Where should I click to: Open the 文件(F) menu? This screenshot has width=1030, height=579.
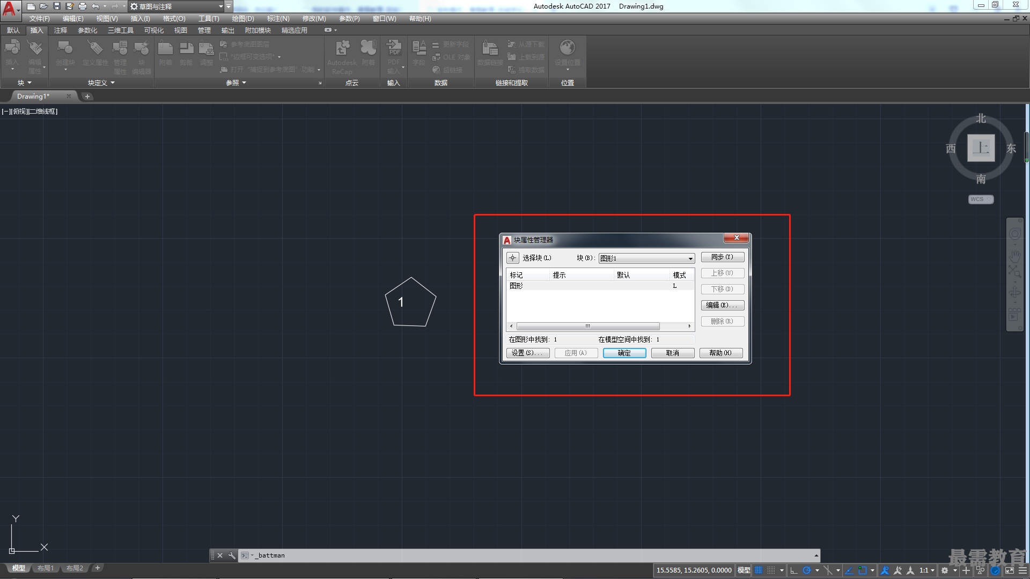coord(39,19)
